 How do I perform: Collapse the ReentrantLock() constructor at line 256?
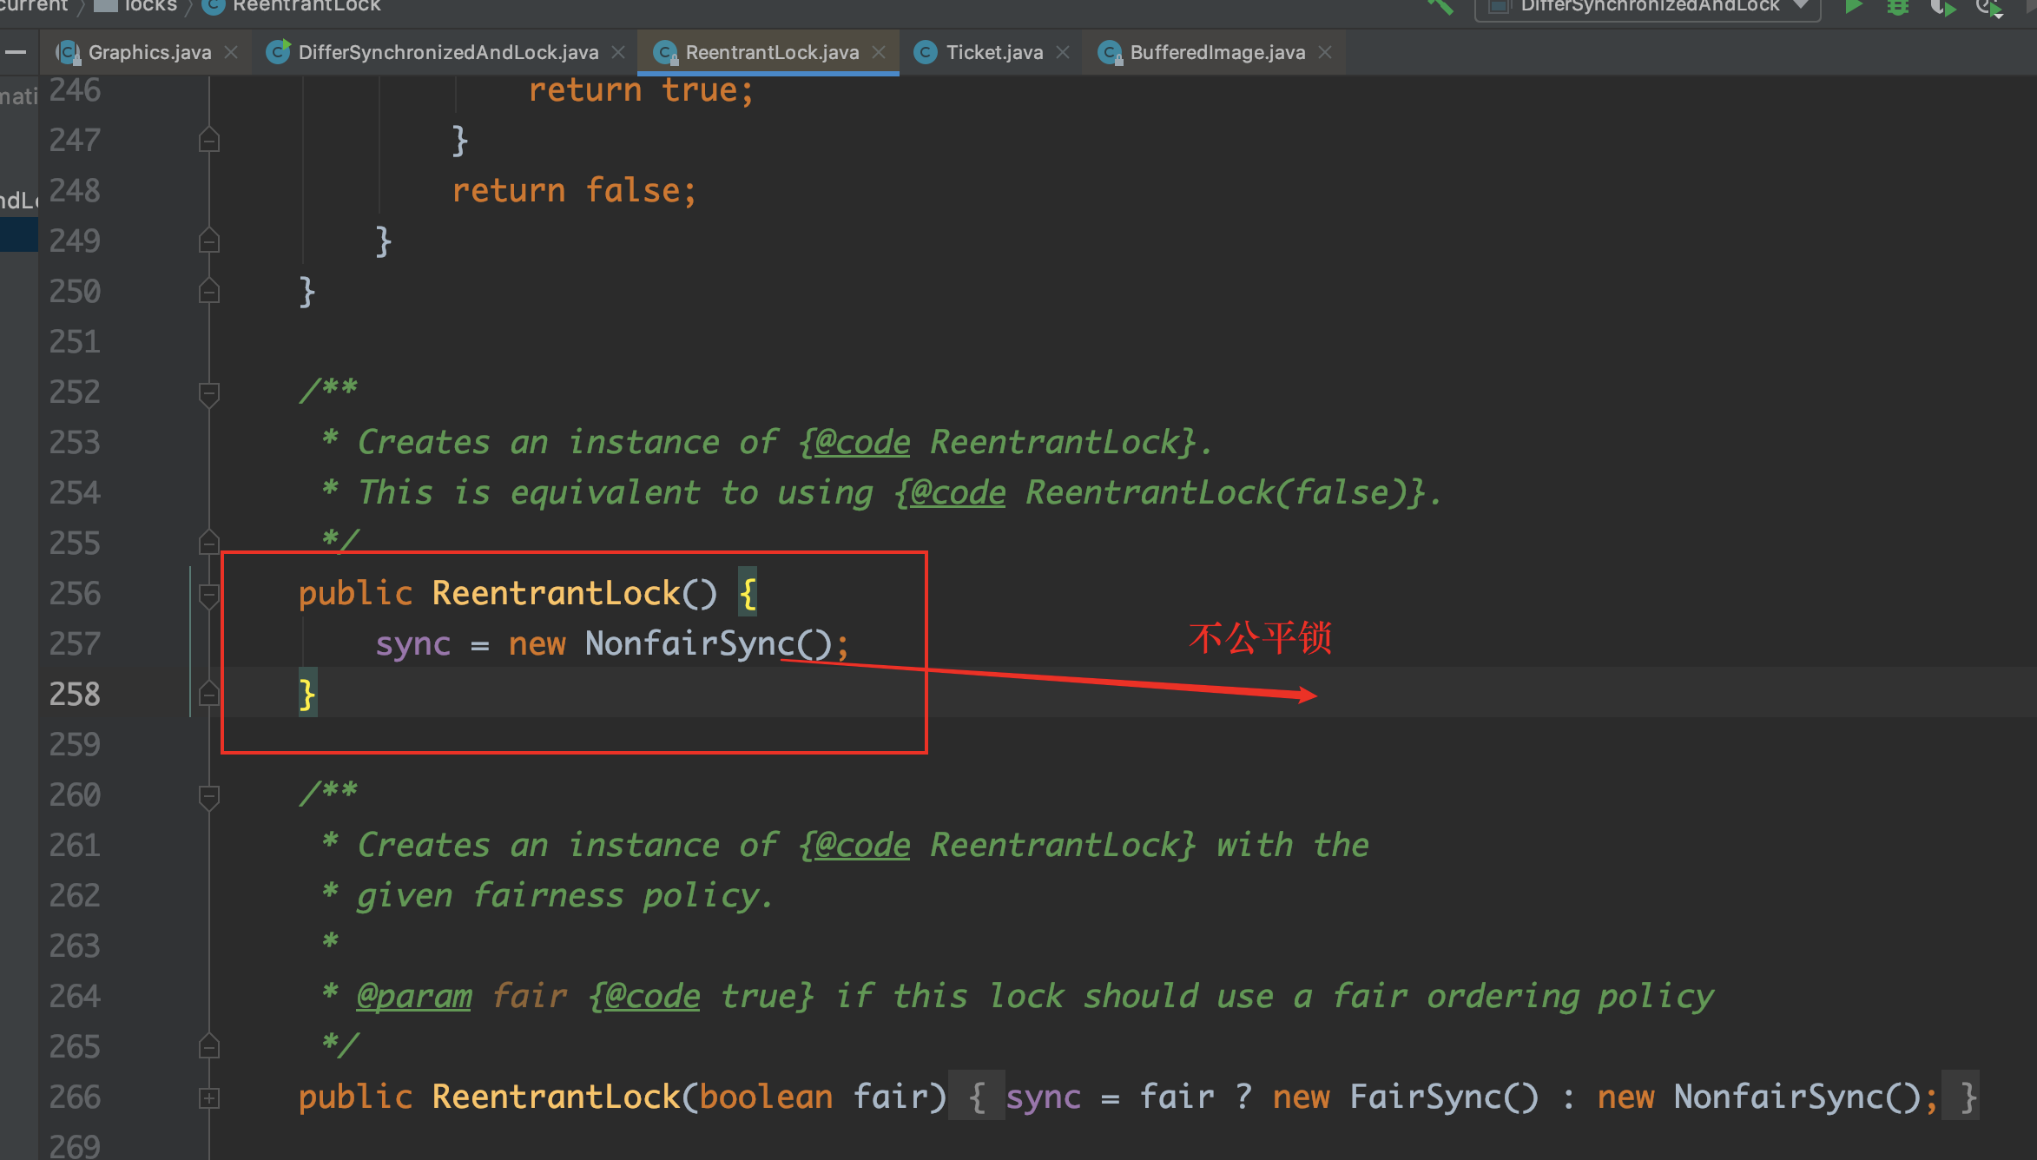point(208,595)
